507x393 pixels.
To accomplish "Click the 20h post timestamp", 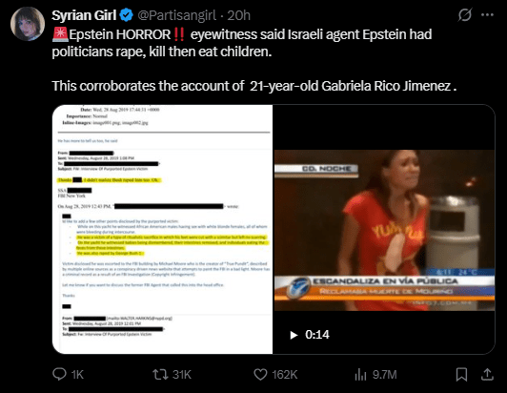I will [x=238, y=15].
